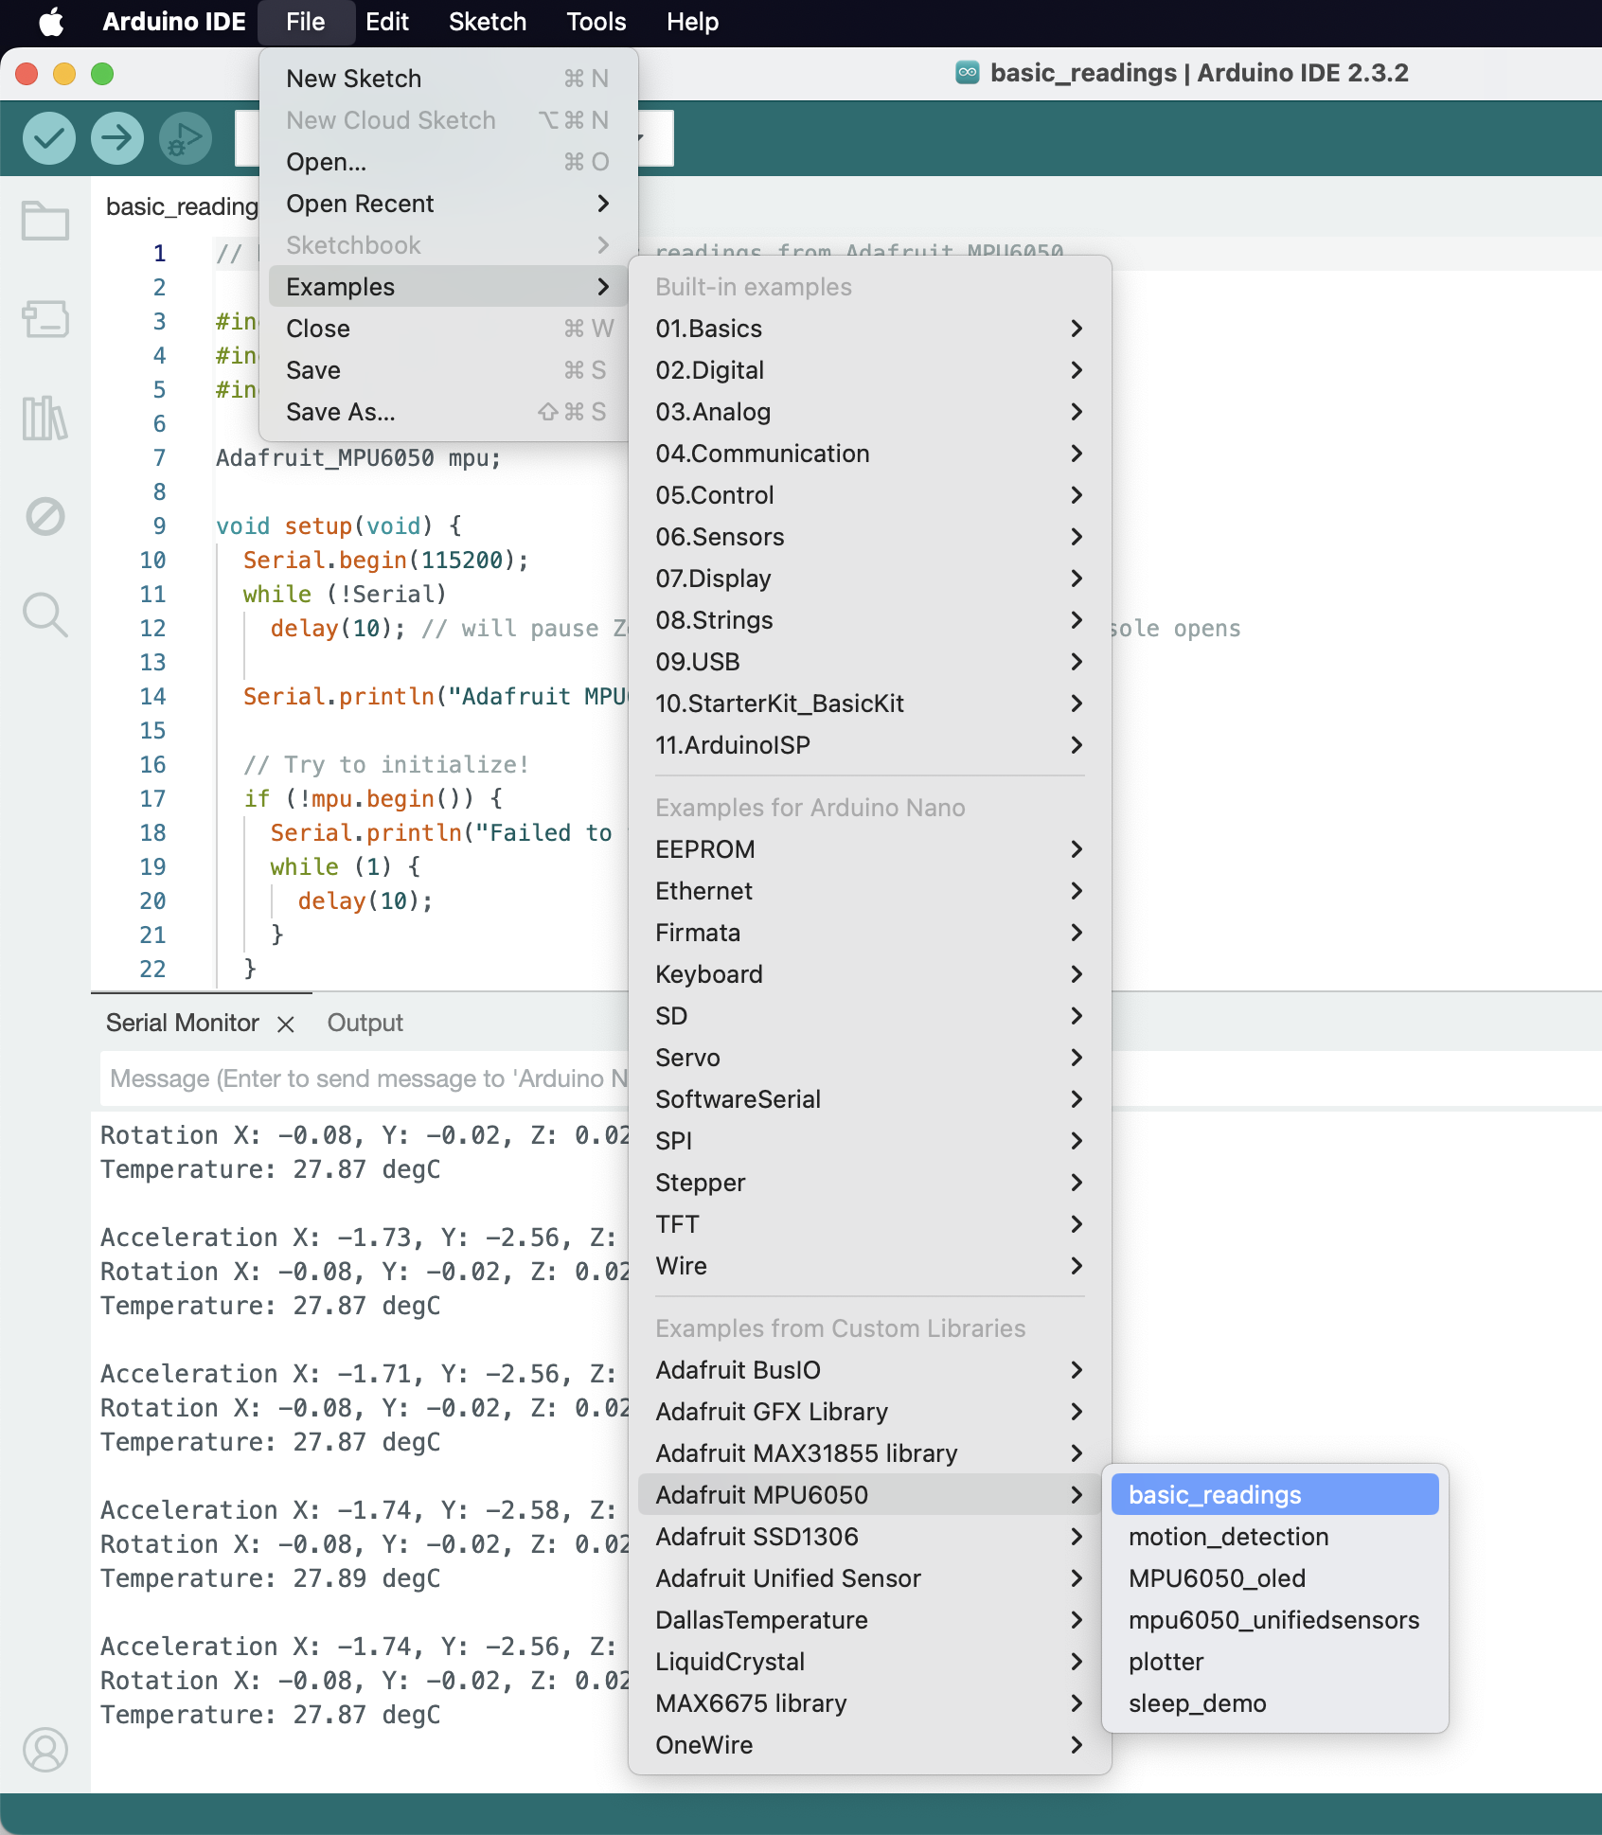This screenshot has height=1835, width=1602.
Task: Open the sleep_demo example sketch
Action: click(1274, 1703)
